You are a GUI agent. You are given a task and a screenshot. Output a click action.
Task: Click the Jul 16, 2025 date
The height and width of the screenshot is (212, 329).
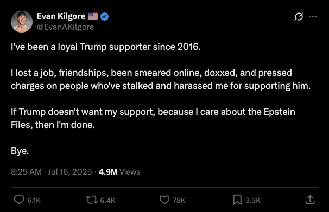69,172
